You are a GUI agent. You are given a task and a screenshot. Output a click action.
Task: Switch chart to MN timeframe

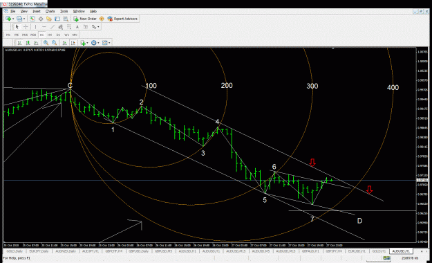point(75,35)
